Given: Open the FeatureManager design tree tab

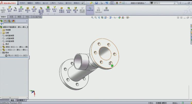Looking at the screenshot, I should pyautogui.click(x=2, y=21).
